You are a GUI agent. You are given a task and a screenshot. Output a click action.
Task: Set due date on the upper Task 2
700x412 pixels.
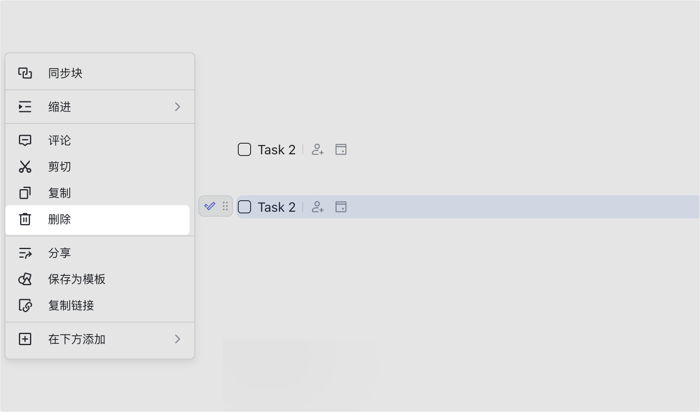pyautogui.click(x=341, y=149)
